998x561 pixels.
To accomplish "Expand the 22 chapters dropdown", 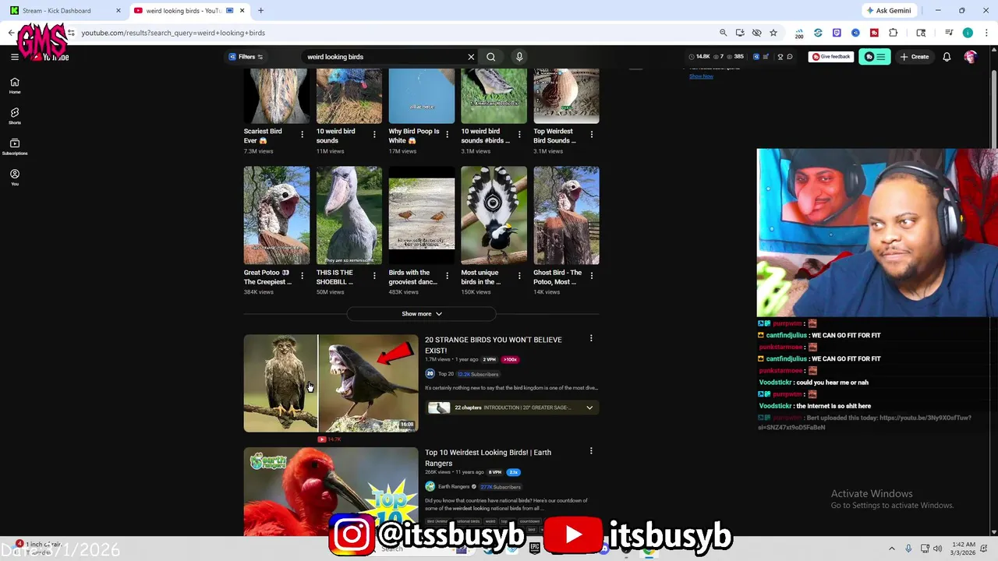I will (x=589, y=408).
